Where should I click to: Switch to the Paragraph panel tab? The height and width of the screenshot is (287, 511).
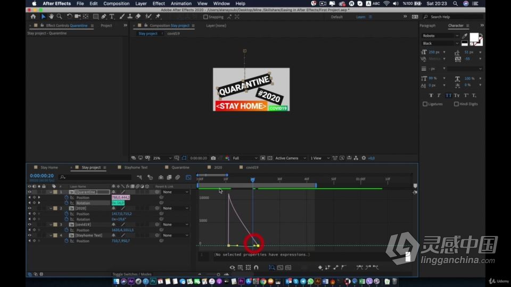pyautogui.click(x=427, y=26)
